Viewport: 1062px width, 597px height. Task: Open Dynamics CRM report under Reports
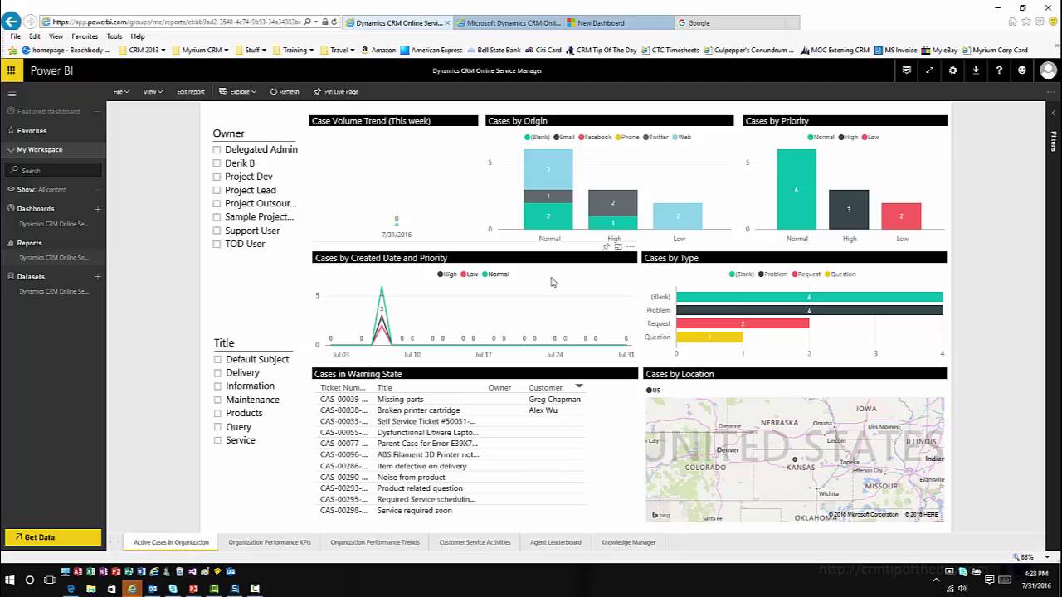(x=54, y=258)
